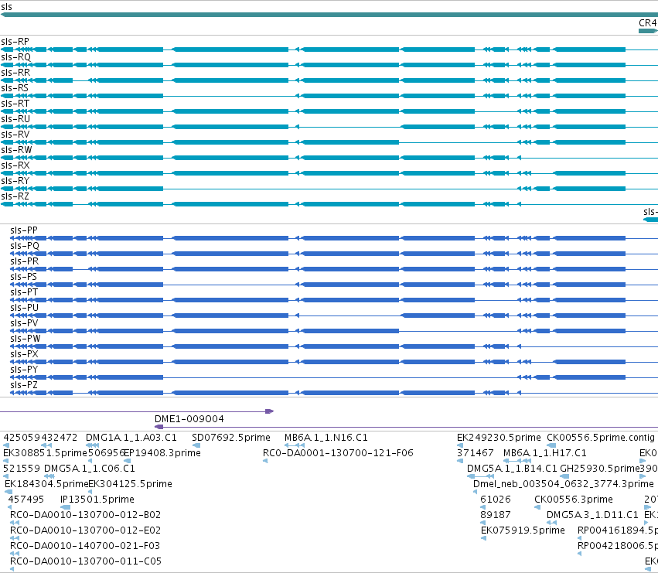The image size is (658, 573).
Task: Click EST label DMG5A.3_1.D11.C1
Action: 592,515
